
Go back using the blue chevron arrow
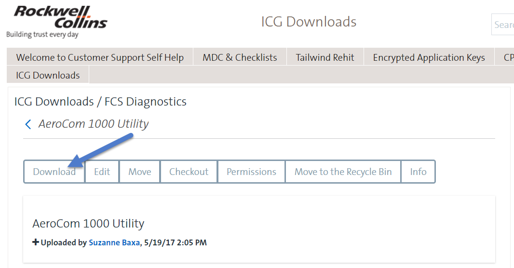coord(28,124)
